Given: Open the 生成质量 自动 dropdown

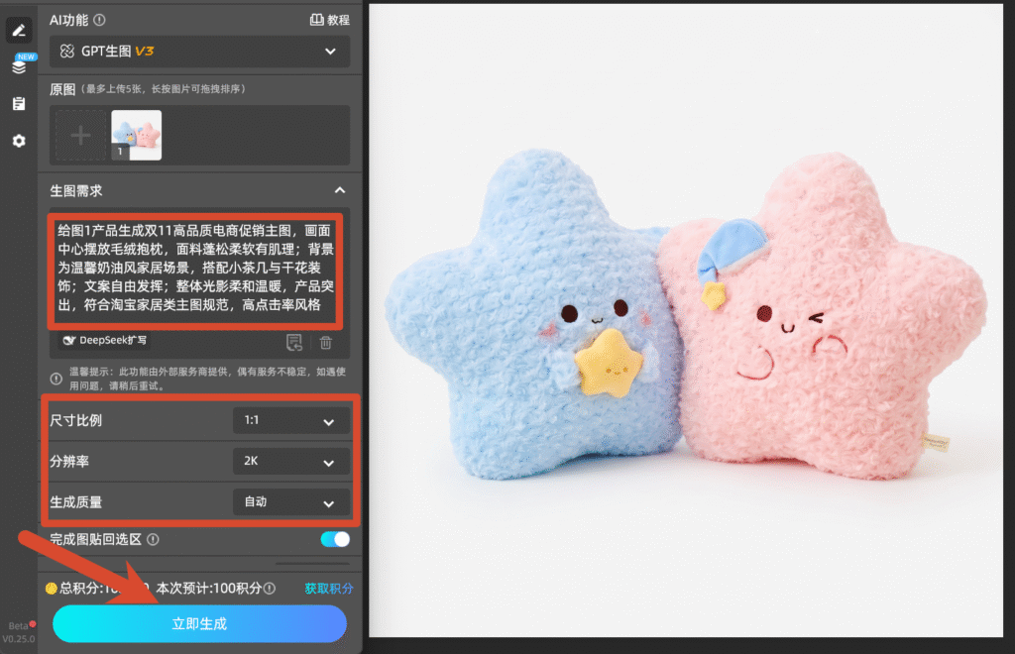Looking at the screenshot, I should point(290,502).
